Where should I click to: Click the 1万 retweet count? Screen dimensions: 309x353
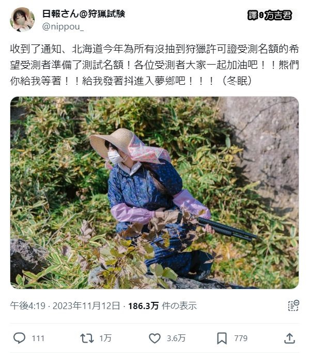(x=105, y=339)
